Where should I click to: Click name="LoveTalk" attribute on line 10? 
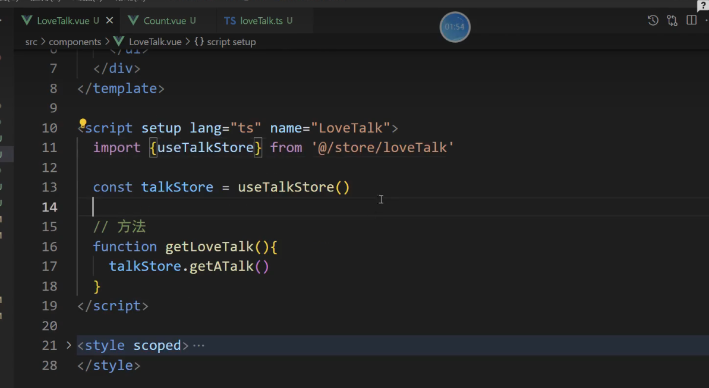[330, 128]
